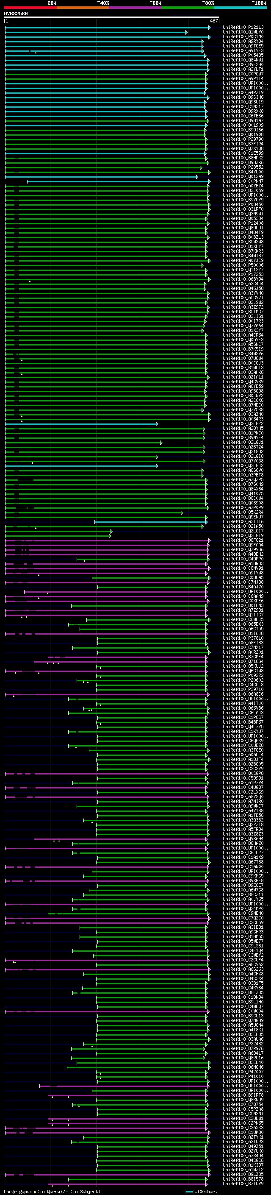This screenshot has height=1195, width=271.
Task: Select UniRef100_Q5K2R4 label
Action: point(243,512)
